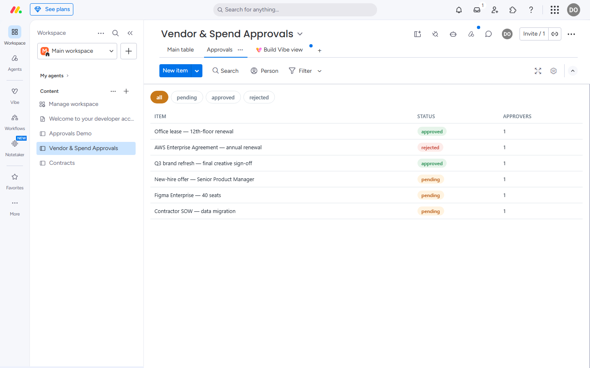Screen dimensions: 590x368
Task: Expand the Filter options chevron
Action: click(320, 71)
